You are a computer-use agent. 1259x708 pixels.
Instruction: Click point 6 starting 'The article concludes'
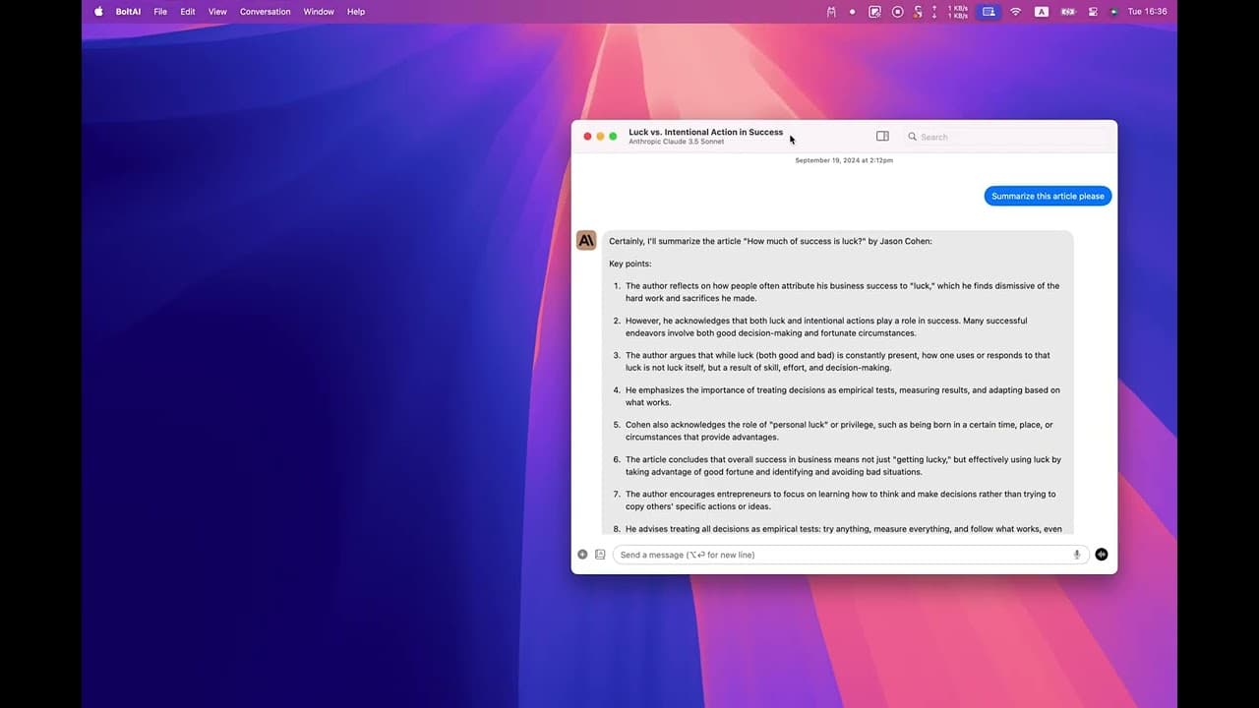coord(843,465)
